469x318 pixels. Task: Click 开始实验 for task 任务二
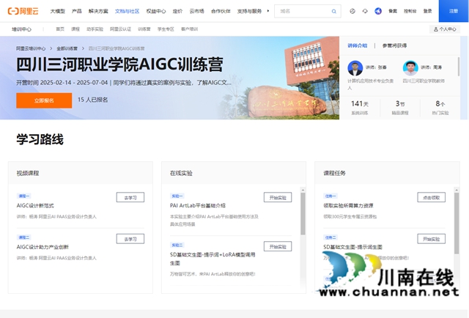pyautogui.click(x=431, y=239)
